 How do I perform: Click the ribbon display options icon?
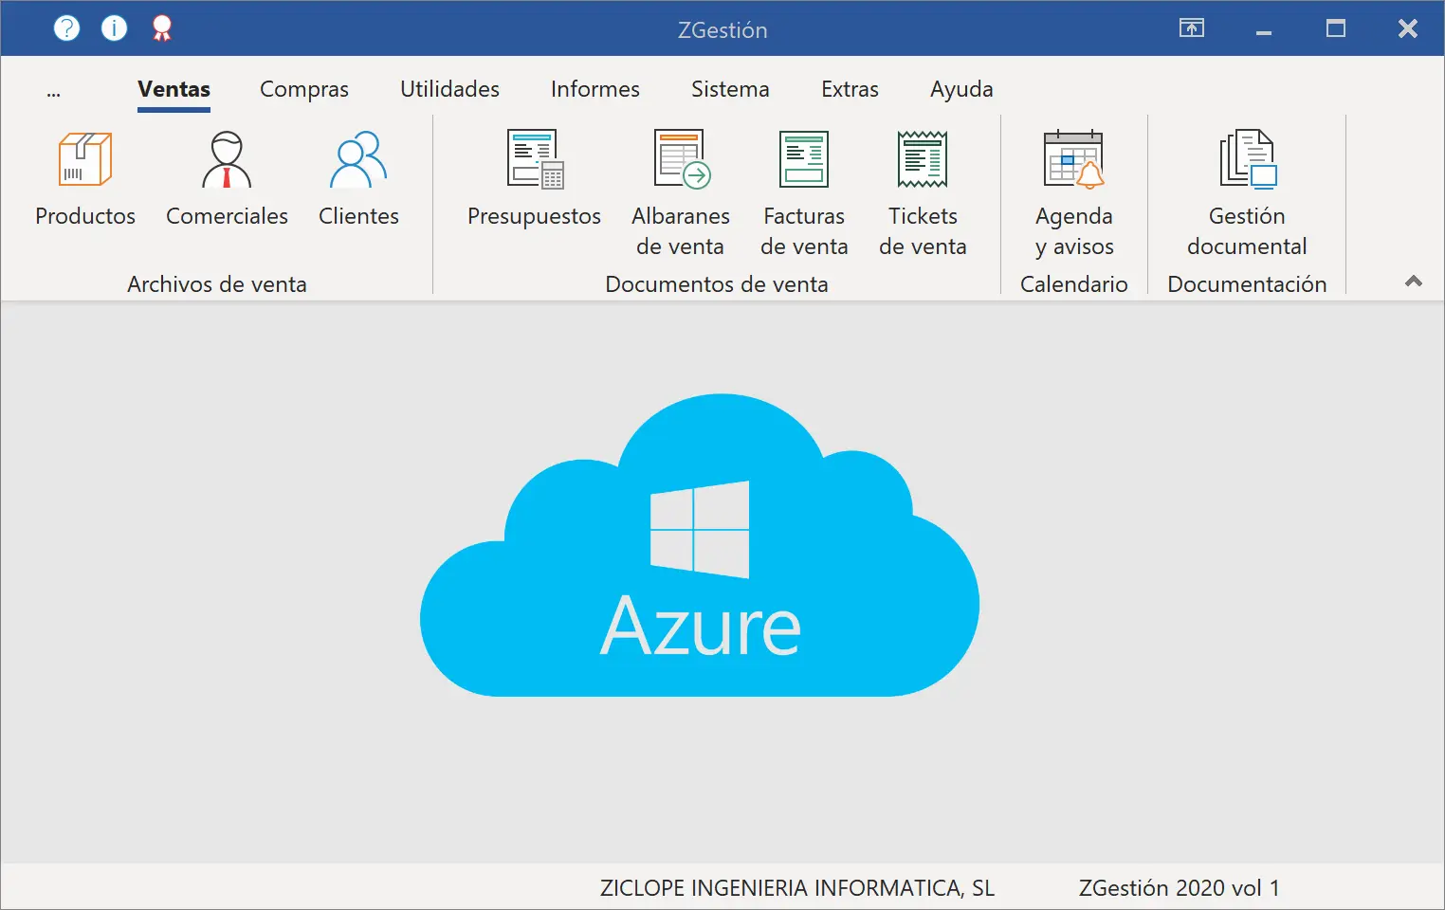coord(1192,28)
